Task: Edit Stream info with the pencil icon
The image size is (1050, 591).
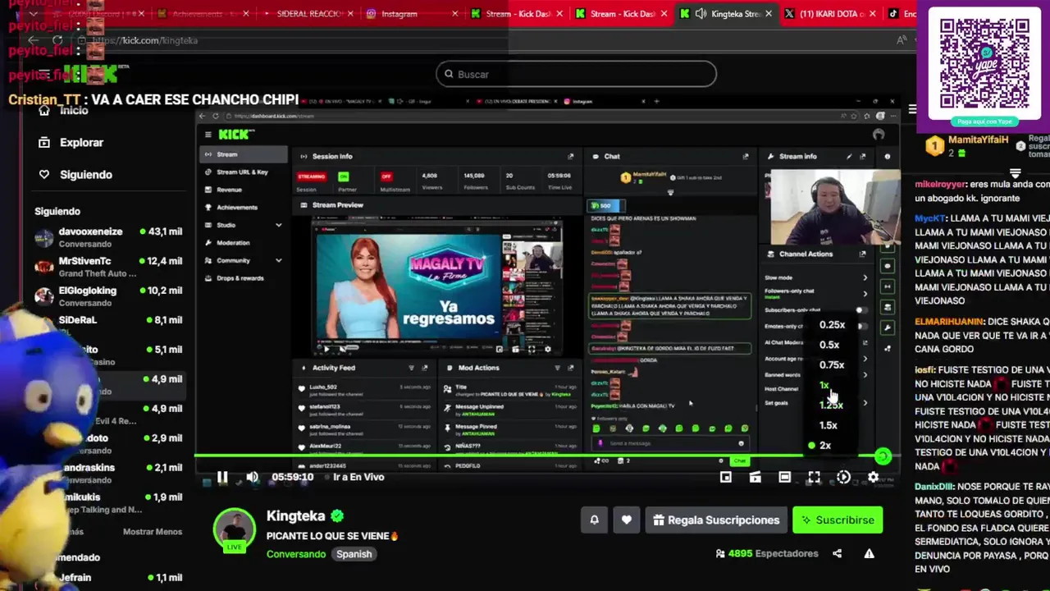Action: [849, 156]
